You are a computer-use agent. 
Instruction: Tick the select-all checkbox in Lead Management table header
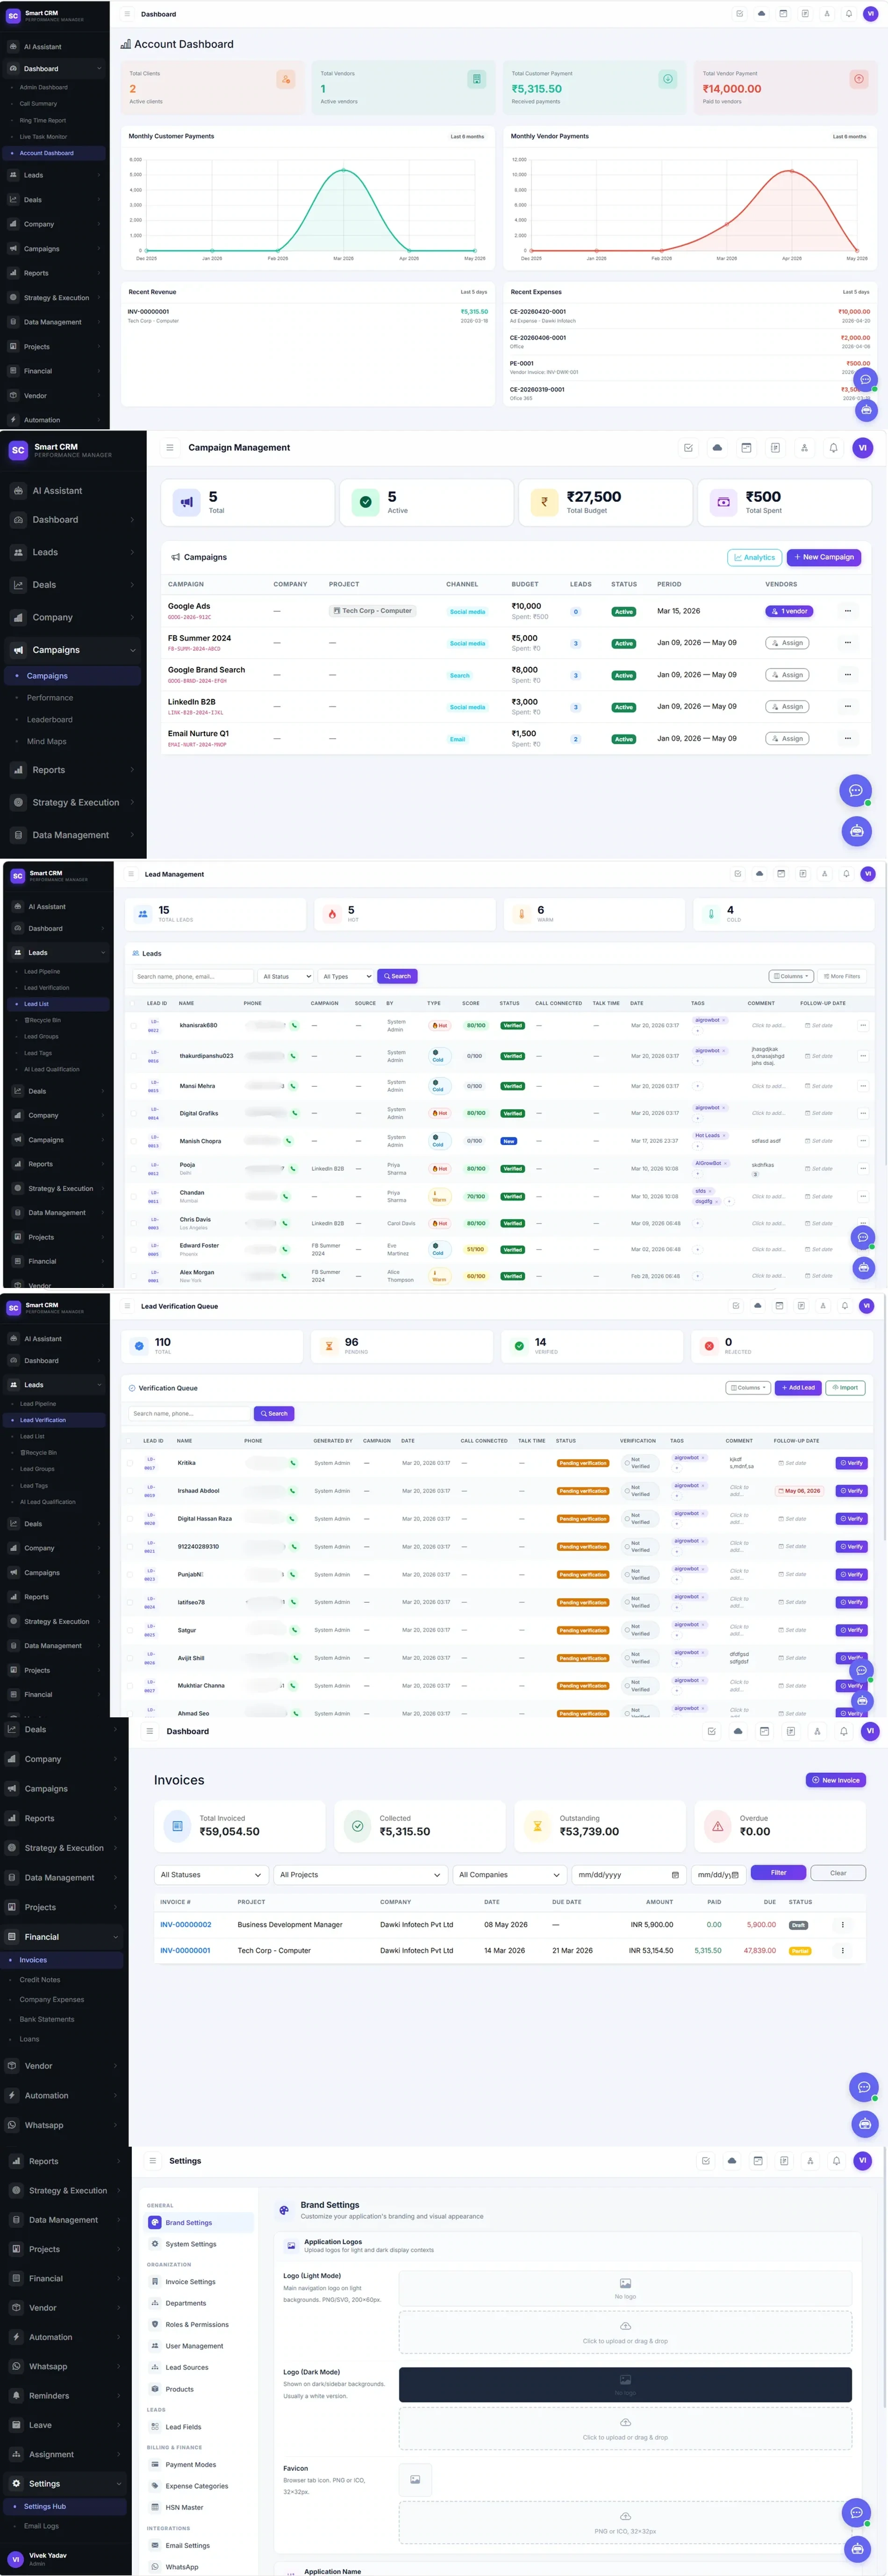(133, 1003)
